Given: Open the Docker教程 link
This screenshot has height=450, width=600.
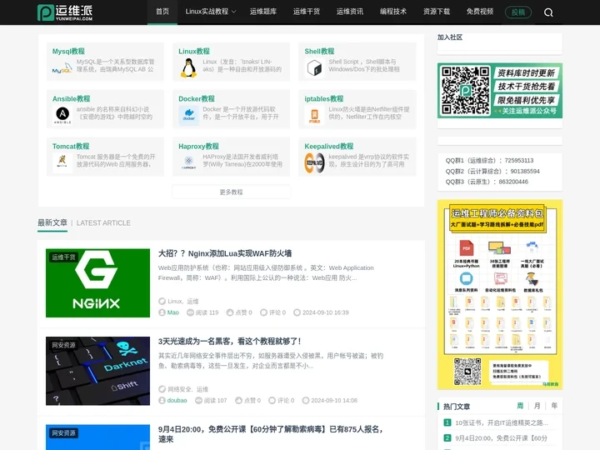Looking at the screenshot, I should (x=197, y=98).
